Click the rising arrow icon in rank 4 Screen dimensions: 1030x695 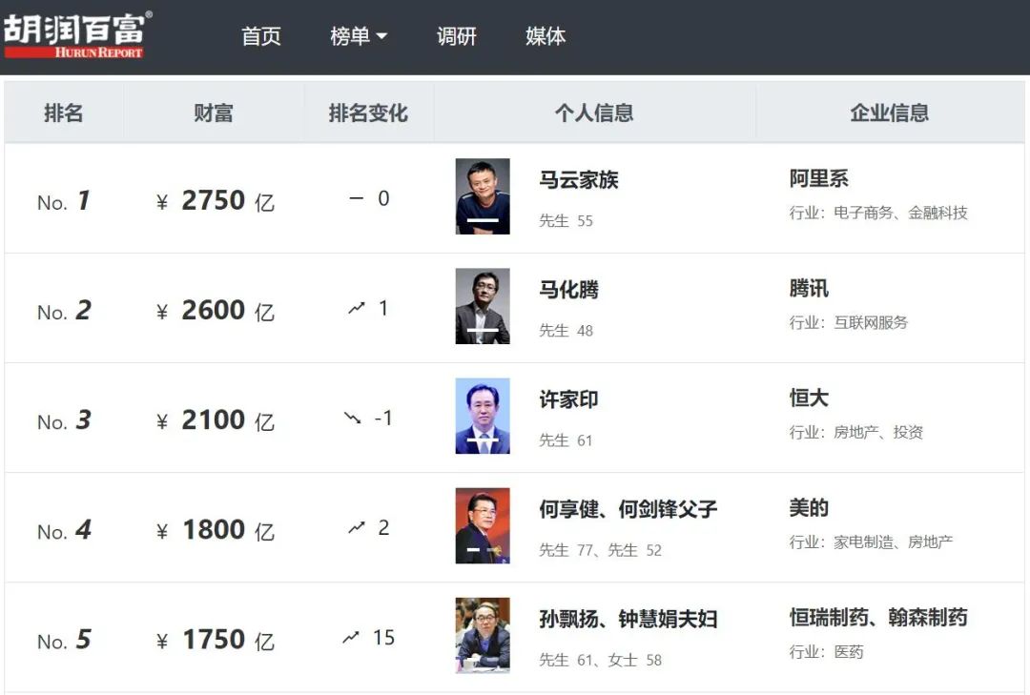(357, 528)
